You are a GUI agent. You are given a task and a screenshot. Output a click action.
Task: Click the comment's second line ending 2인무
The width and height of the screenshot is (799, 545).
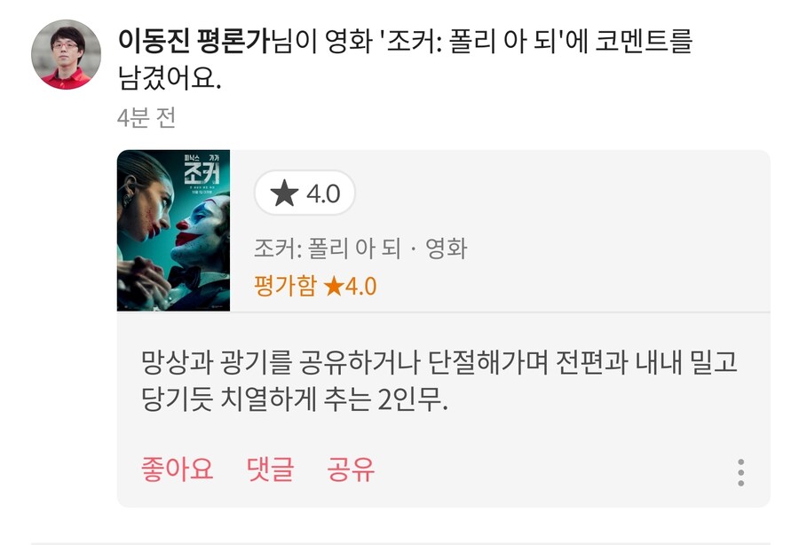point(295,399)
